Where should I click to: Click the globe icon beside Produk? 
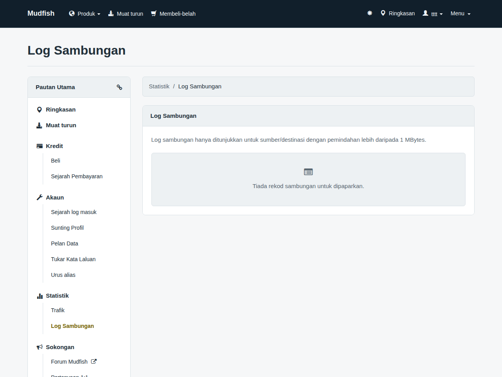(72, 13)
